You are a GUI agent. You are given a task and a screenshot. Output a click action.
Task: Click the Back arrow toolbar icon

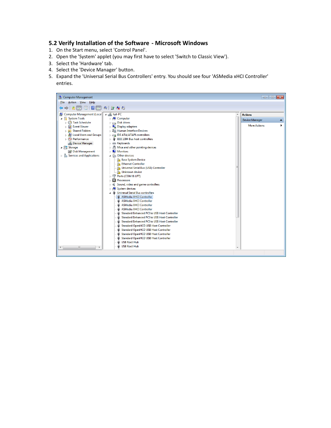[61, 108]
